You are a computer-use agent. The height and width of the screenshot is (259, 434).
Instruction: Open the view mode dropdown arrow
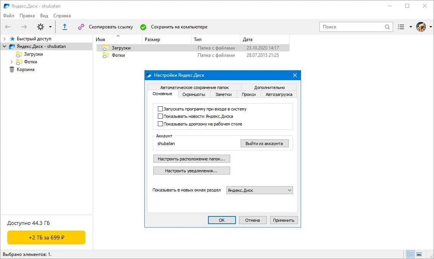click(x=411, y=27)
